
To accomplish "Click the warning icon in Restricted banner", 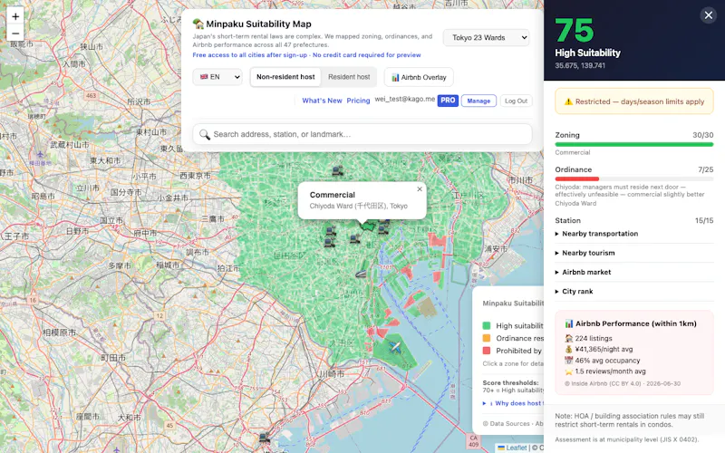I will coord(568,101).
